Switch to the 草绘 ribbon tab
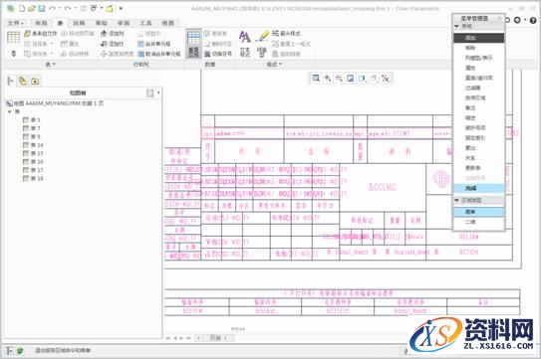The image size is (541, 359). [x=102, y=23]
